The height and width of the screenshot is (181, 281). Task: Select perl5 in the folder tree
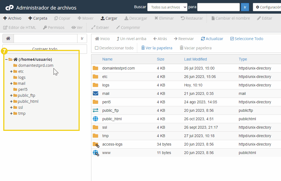point(23,89)
